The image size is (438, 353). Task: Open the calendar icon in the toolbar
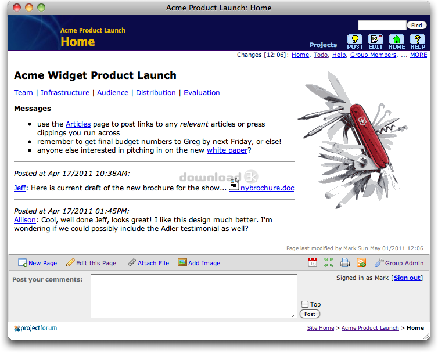tap(313, 263)
